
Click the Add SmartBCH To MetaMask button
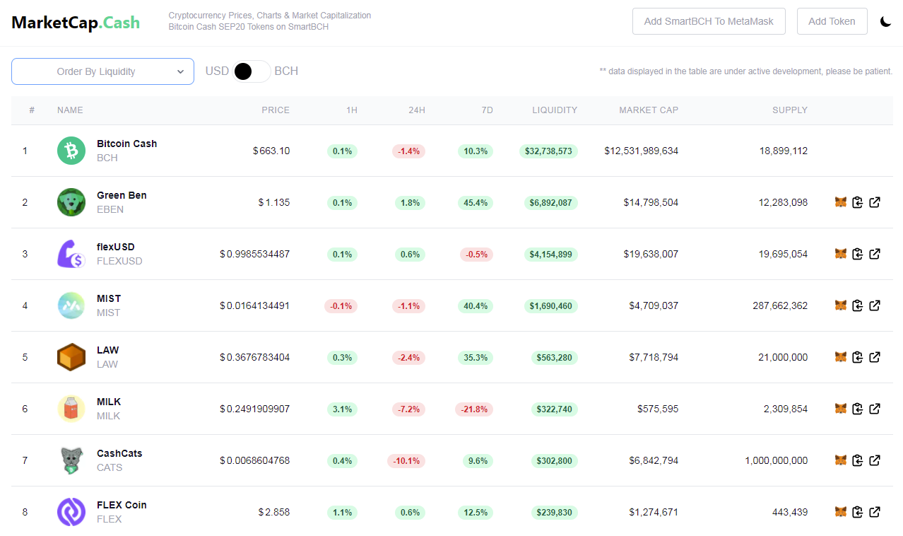tap(709, 21)
